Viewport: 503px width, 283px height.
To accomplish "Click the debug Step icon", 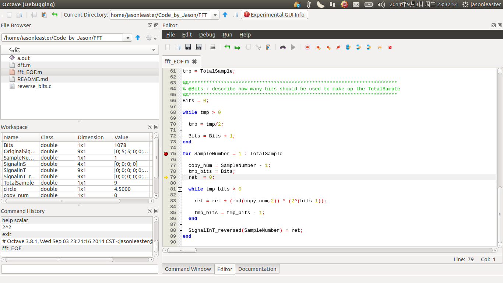I will [348, 47].
